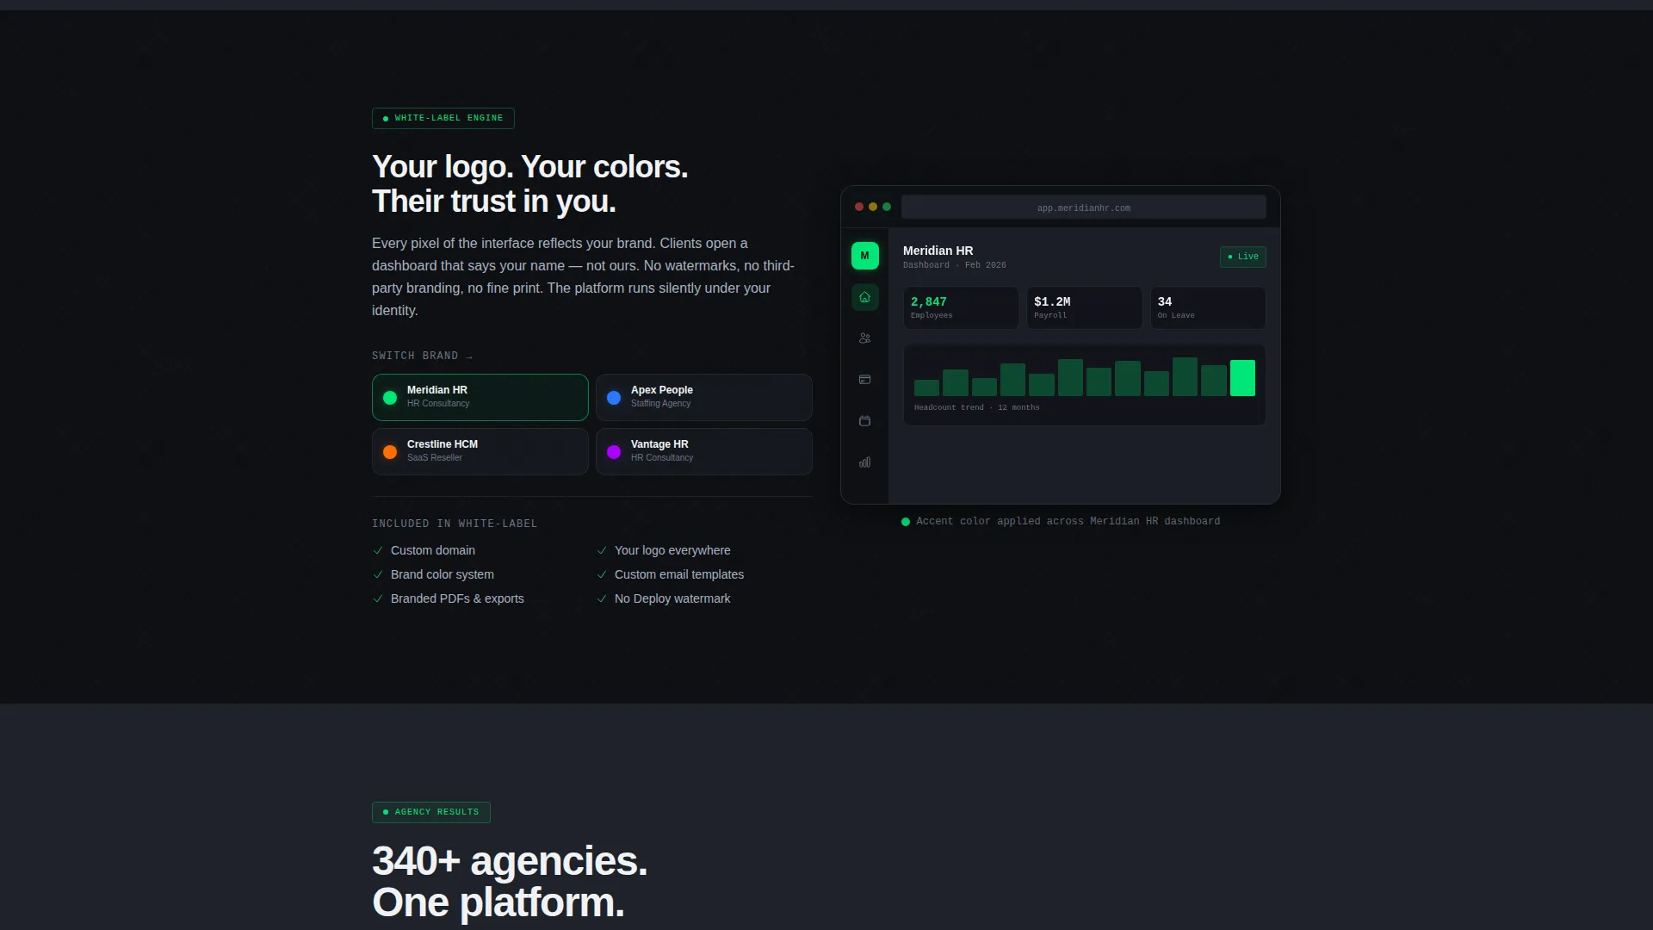Click the purple Vantage HR color dot
The height and width of the screenshot is (930, 1653).
[x=614, y=452]
